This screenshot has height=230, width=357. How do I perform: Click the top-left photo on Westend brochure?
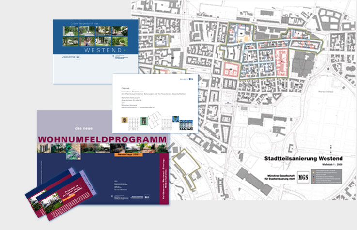point(70,31)
